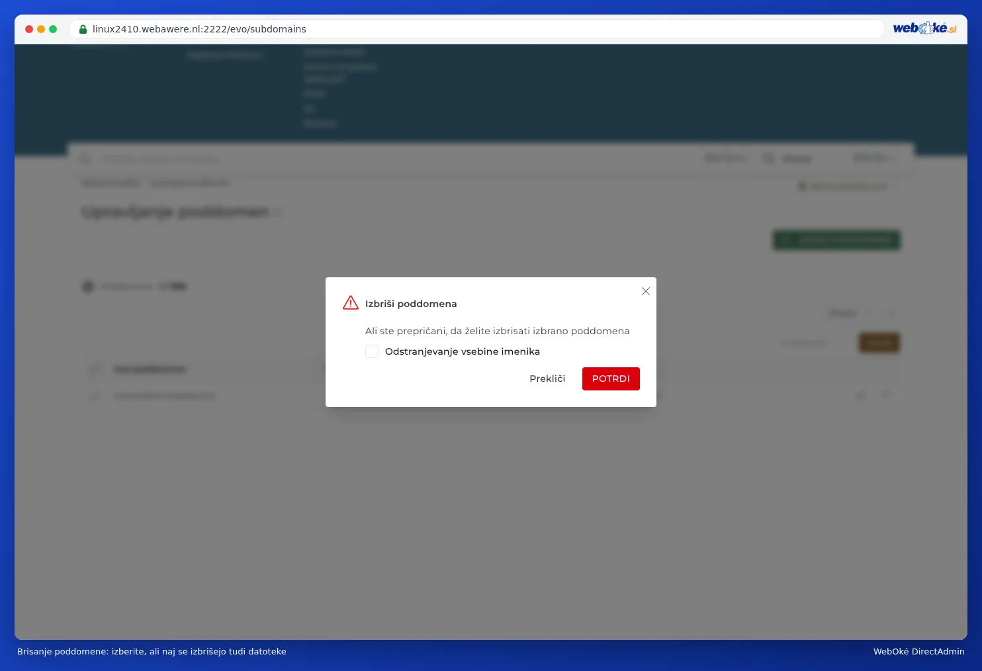Screen dimensions: 982x671
Task: Tick the Odstranjevanje vsebine imenika checkbox
Action: (372, 351)
